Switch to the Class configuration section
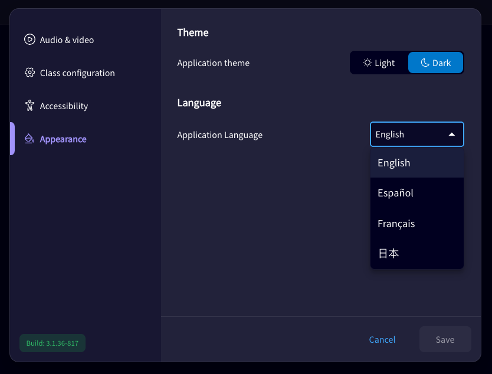This screenshot has height=374, width=492. [x=77, y=73]
